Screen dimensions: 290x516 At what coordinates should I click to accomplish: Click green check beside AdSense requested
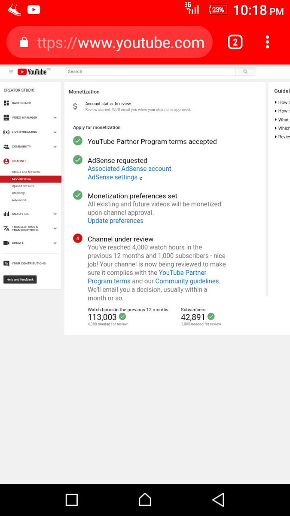coord(78,160)
